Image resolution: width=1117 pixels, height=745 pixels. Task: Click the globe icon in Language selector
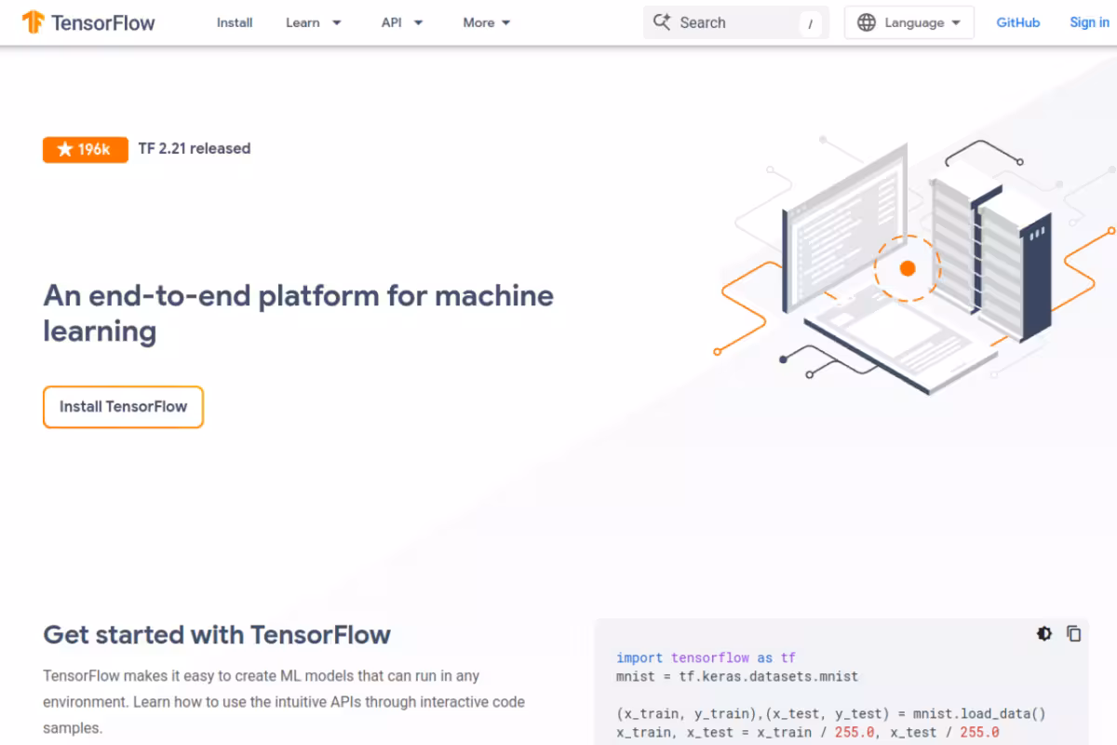(x=867, y=22)
